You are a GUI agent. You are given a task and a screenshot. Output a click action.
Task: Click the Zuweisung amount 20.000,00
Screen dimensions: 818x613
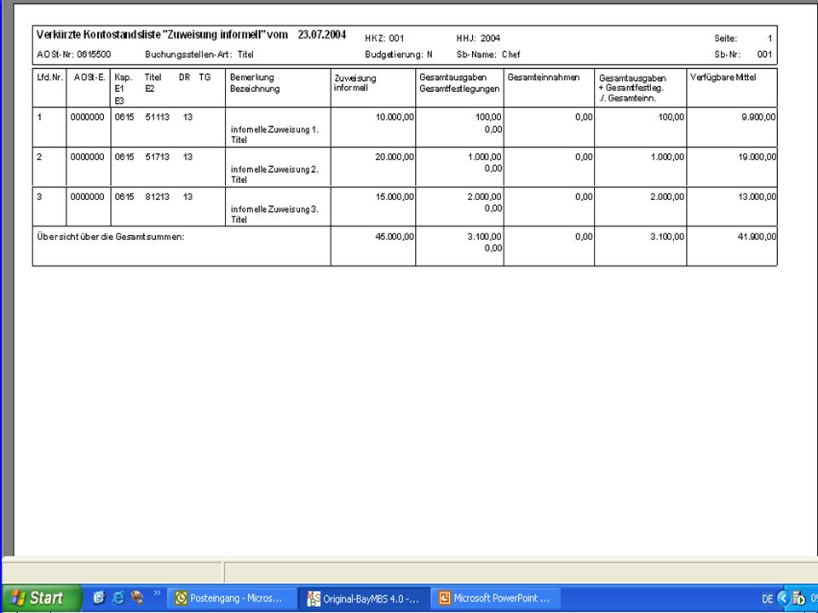[x=395, y=157]
